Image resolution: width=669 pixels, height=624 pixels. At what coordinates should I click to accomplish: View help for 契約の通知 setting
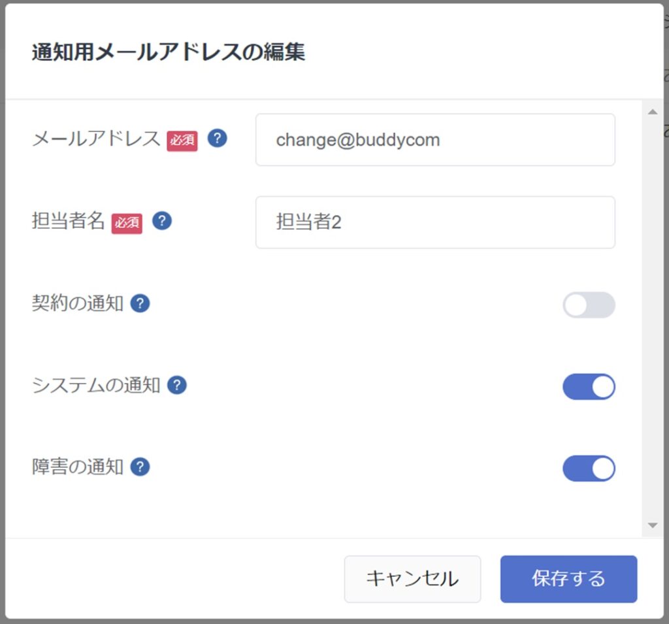coord(142,303)
